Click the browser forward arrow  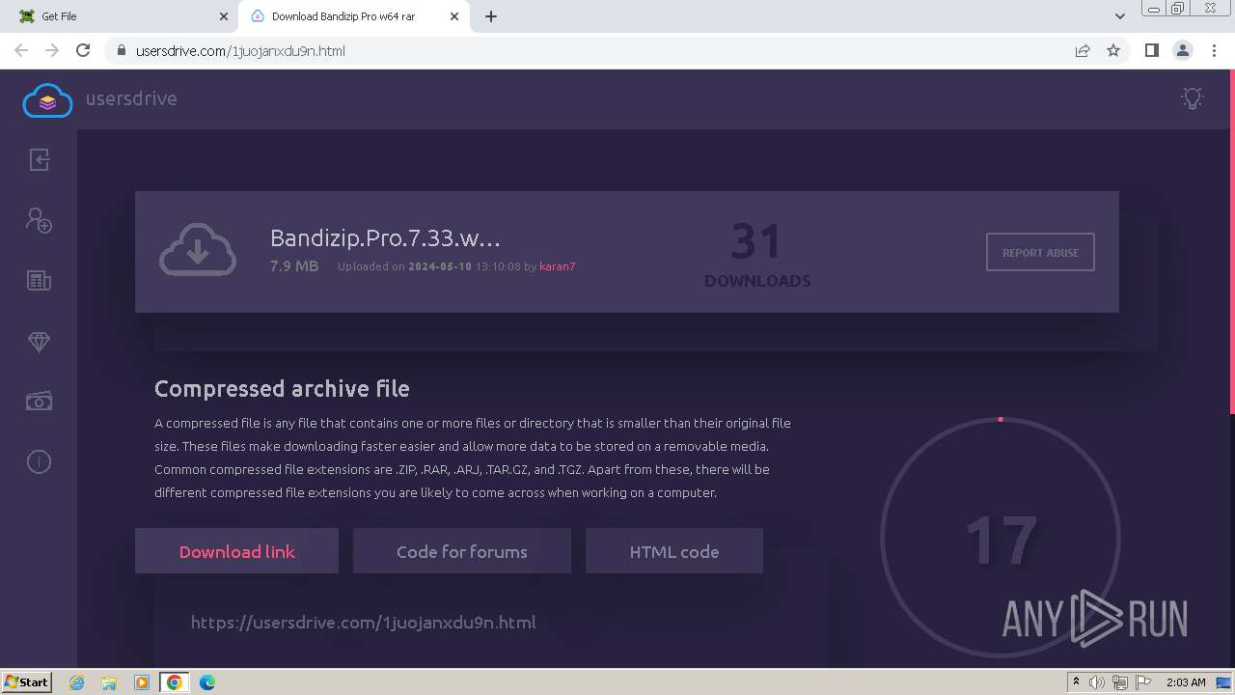52,50
